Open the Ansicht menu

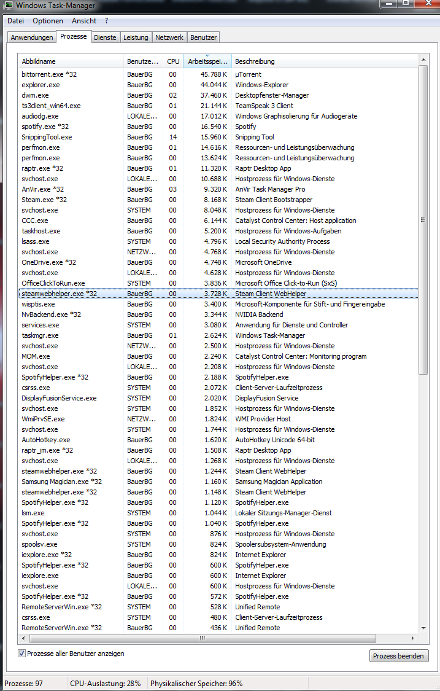(83, 21)
